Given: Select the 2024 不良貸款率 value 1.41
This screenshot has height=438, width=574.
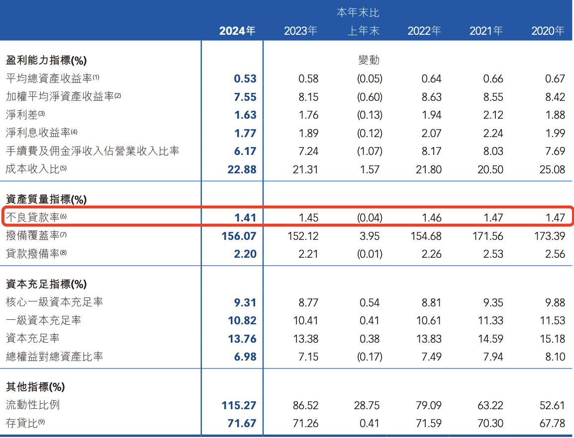Looking at the screenshot, I should pos(245,218).
